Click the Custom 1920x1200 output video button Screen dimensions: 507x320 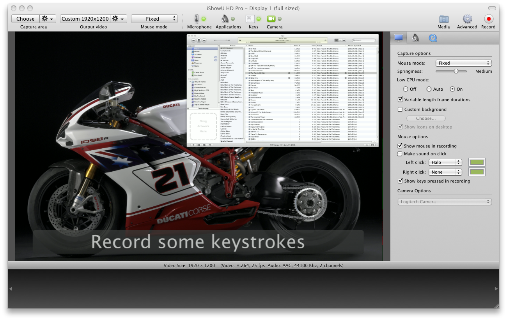click(x=85, y=19)
